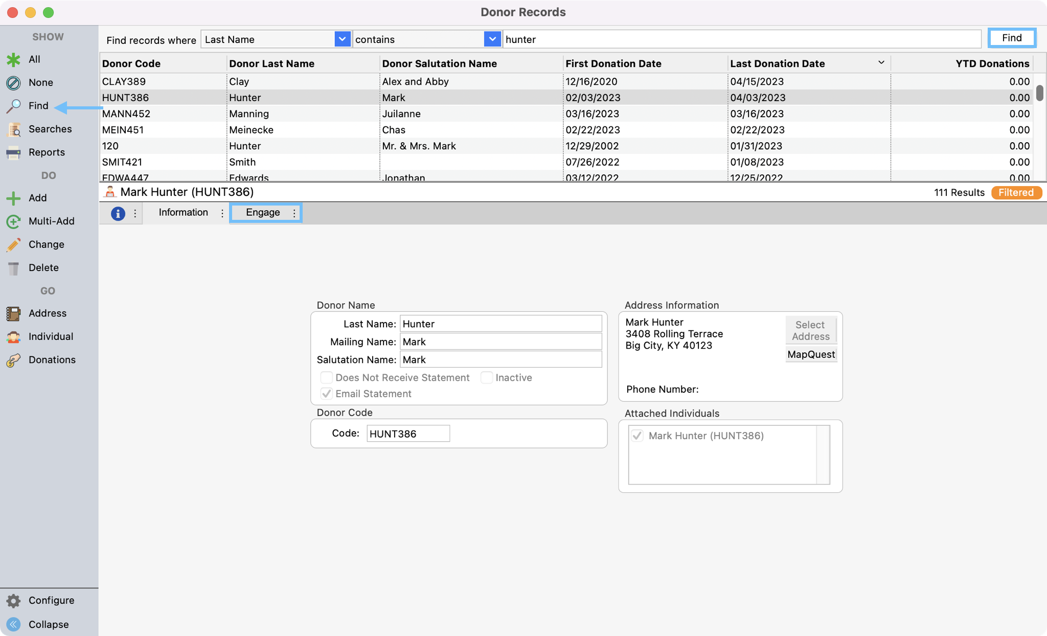1047x636 pixels.
Task: Click the Reports printer icon
Action: 13,152
